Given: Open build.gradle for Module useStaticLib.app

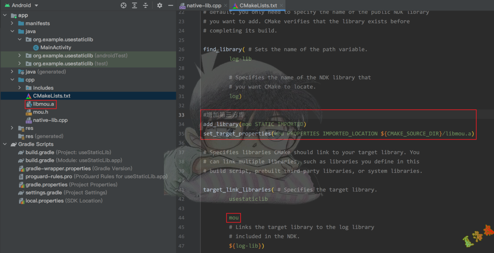Looking at the screenshot, I should pyautogui.click(x=40, y=161).
